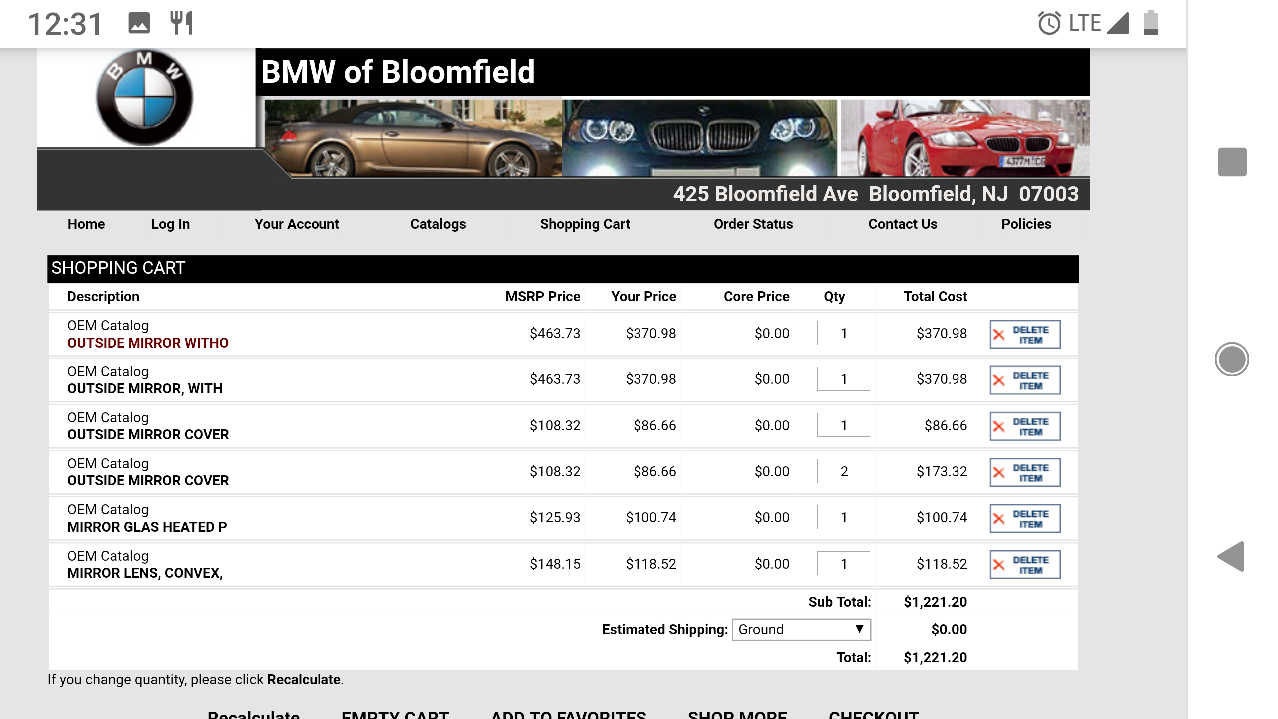1278x719 pixels.
Task: View the Policies page
Action: coord(1026,224)
